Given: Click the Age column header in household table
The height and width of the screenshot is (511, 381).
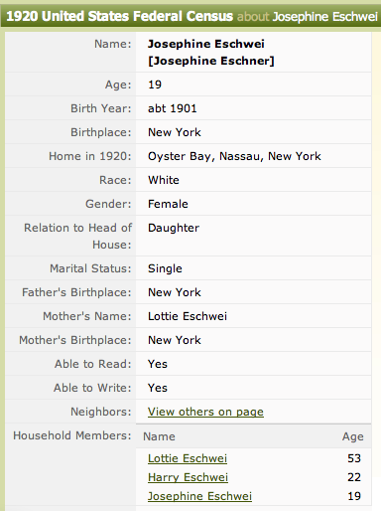Looking at the screenshot, I should pos(352,436).
